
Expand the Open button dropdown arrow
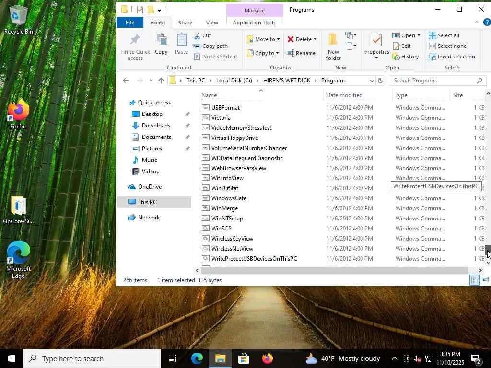(x=419, y=35)
